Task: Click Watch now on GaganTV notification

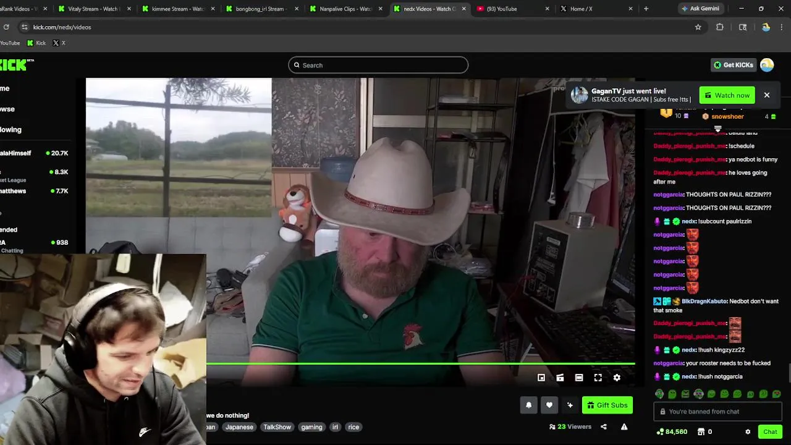Action: (727, 95)
